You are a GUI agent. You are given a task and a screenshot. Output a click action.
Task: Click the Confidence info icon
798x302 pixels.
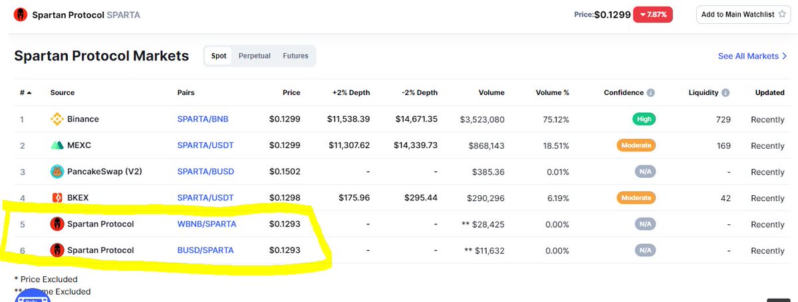coord(651,93)
